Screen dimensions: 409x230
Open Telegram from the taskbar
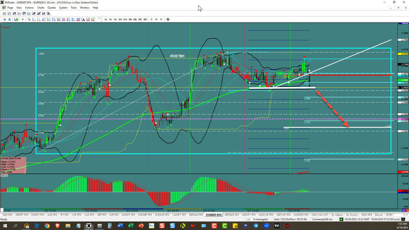(x=256, y=226)
